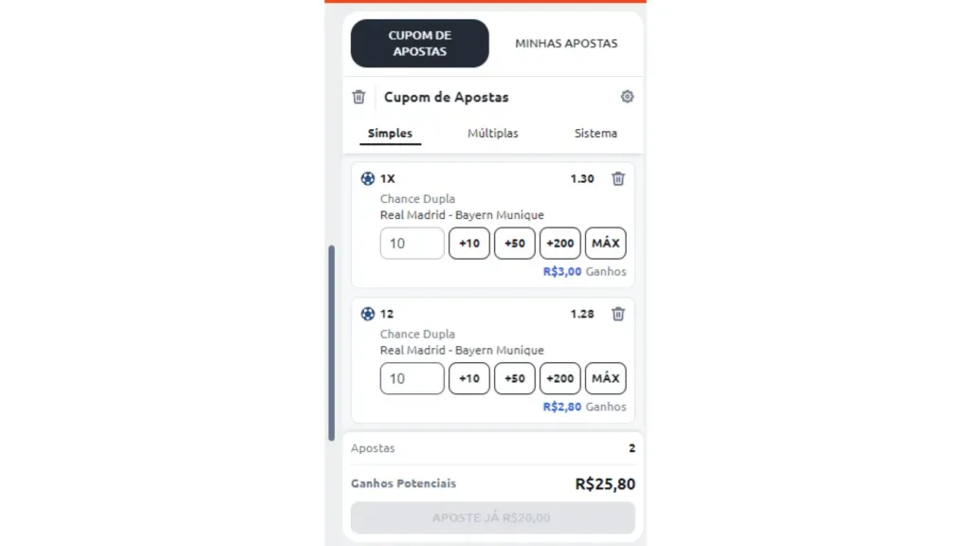The image size is (971, 546).
Task: Add +200 to the 1X bet stake
Action: [559, 243]
